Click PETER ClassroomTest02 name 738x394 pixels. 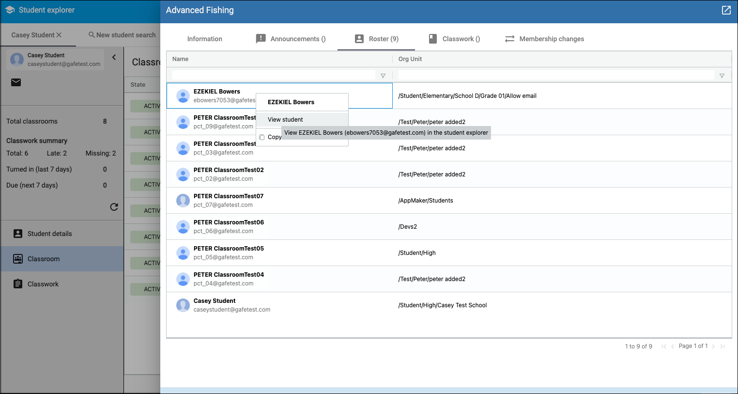point(229,170)
